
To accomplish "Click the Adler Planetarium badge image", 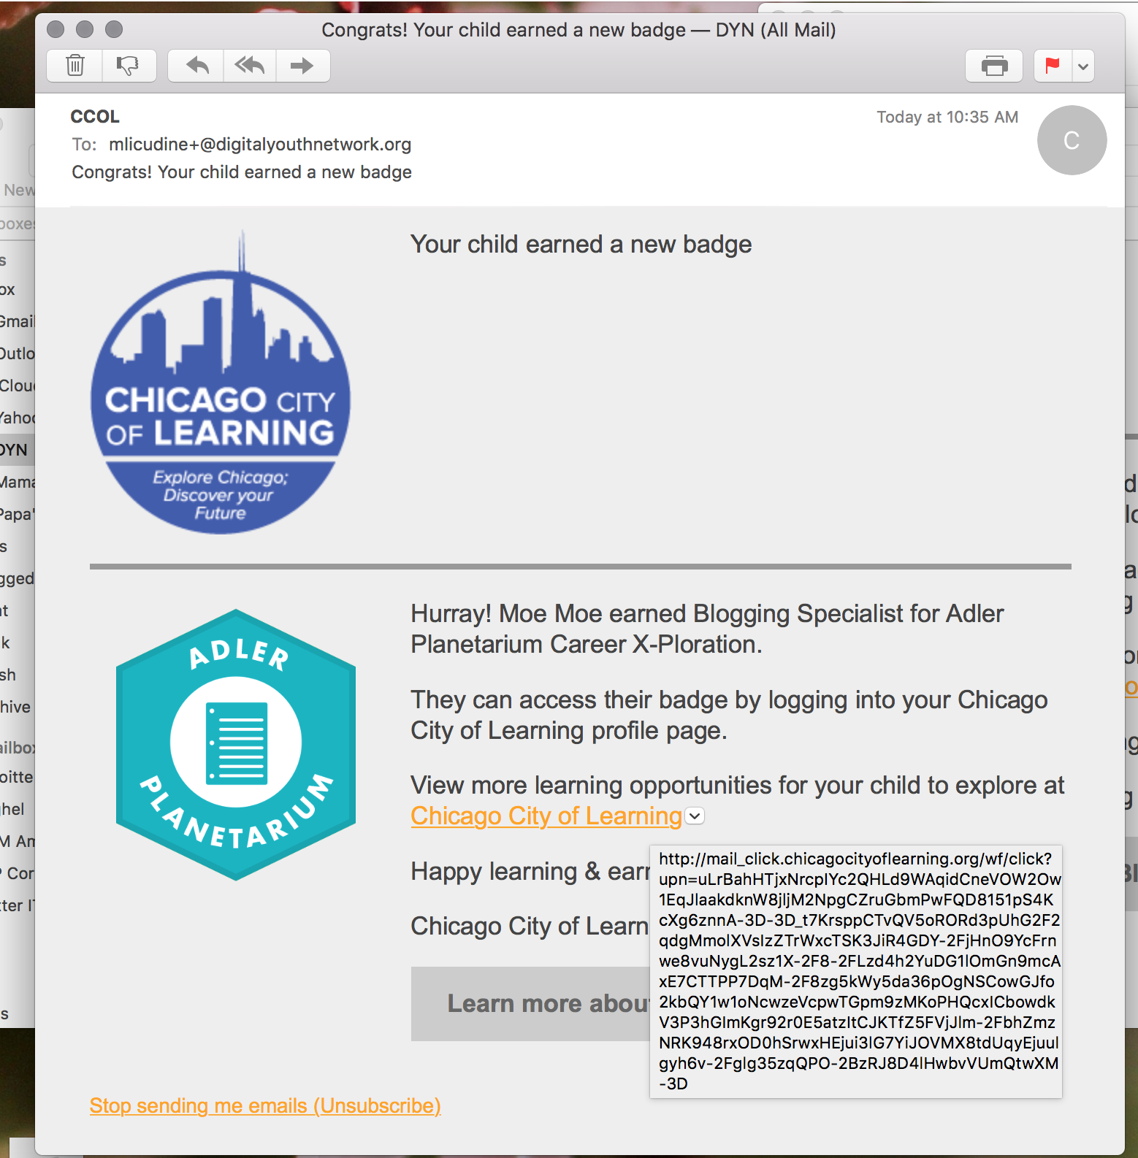I will (x=236, y=745).
